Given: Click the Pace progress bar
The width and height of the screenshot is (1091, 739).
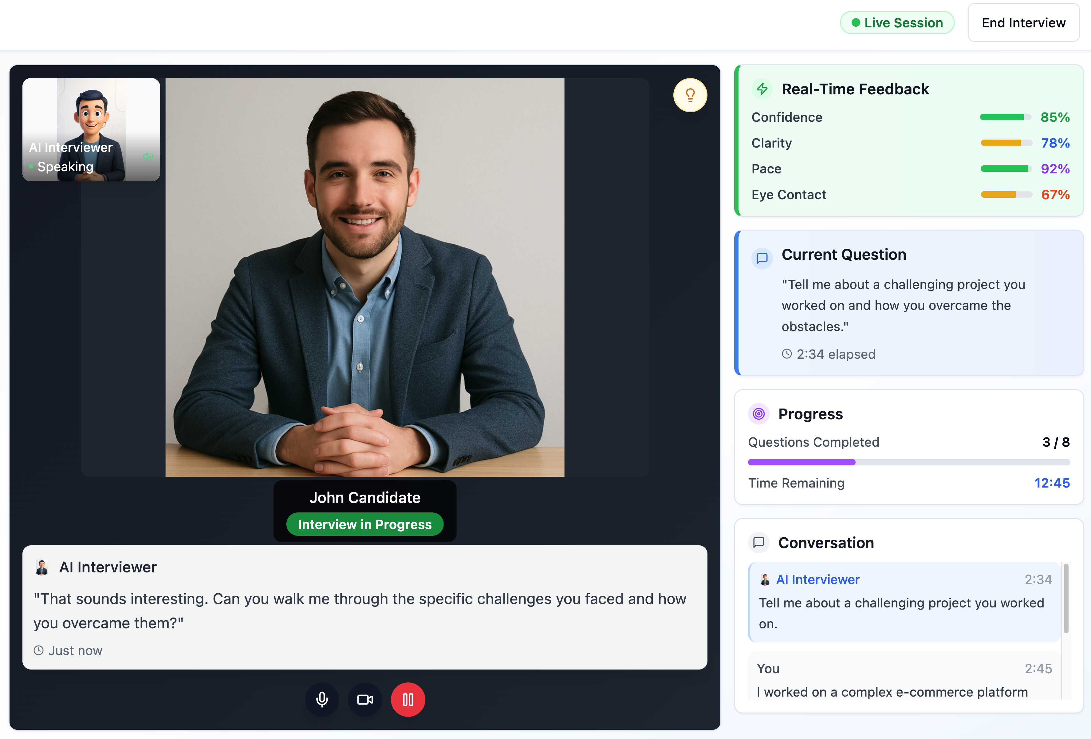Looking at the screenshot, I should pos(1006,168).
